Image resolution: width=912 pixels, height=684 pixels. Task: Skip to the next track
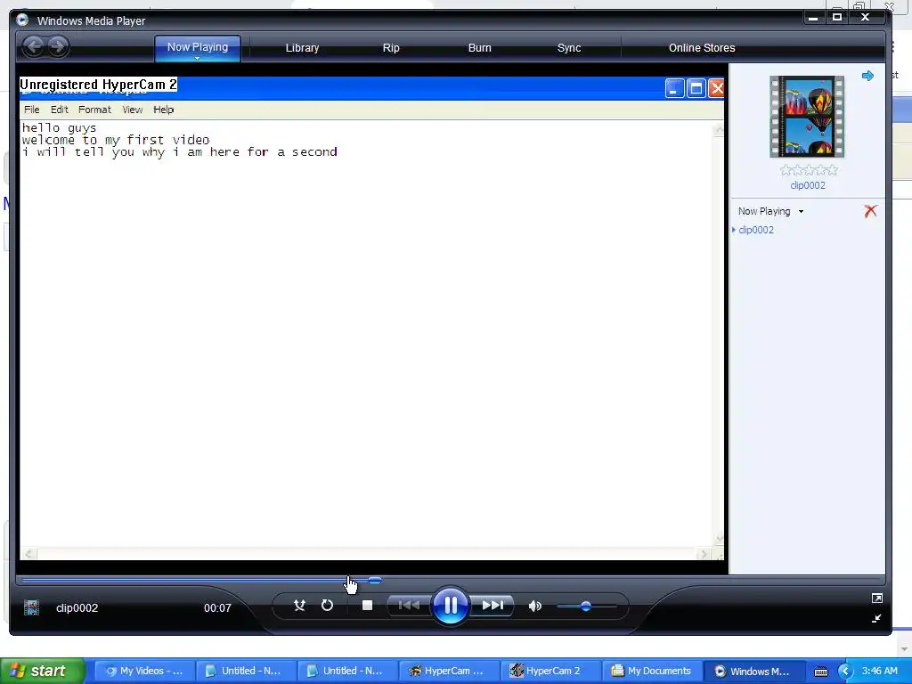493,606
